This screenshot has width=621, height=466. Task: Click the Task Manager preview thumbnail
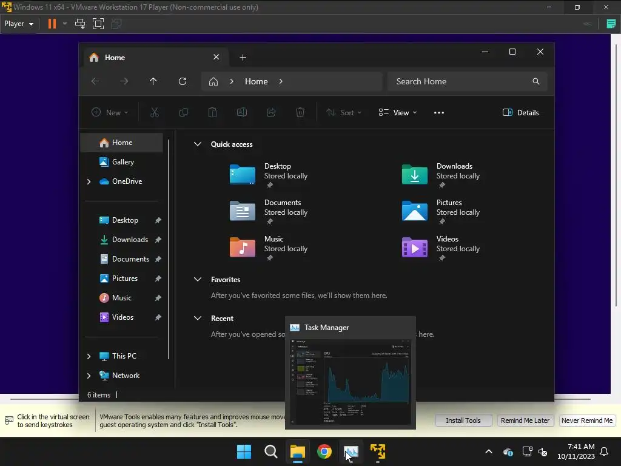click(x=351, y=382)
